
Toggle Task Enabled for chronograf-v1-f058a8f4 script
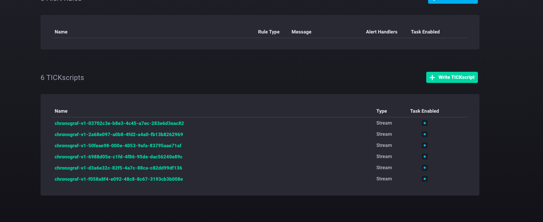click(424, 179)
